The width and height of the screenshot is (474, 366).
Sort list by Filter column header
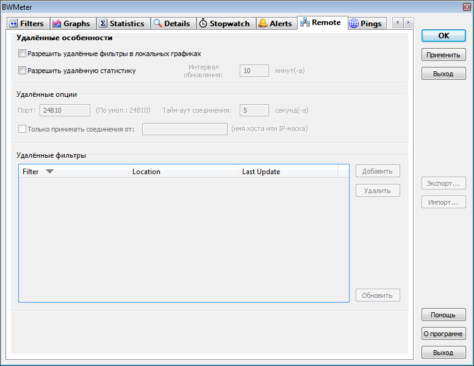tap(74, 171)
